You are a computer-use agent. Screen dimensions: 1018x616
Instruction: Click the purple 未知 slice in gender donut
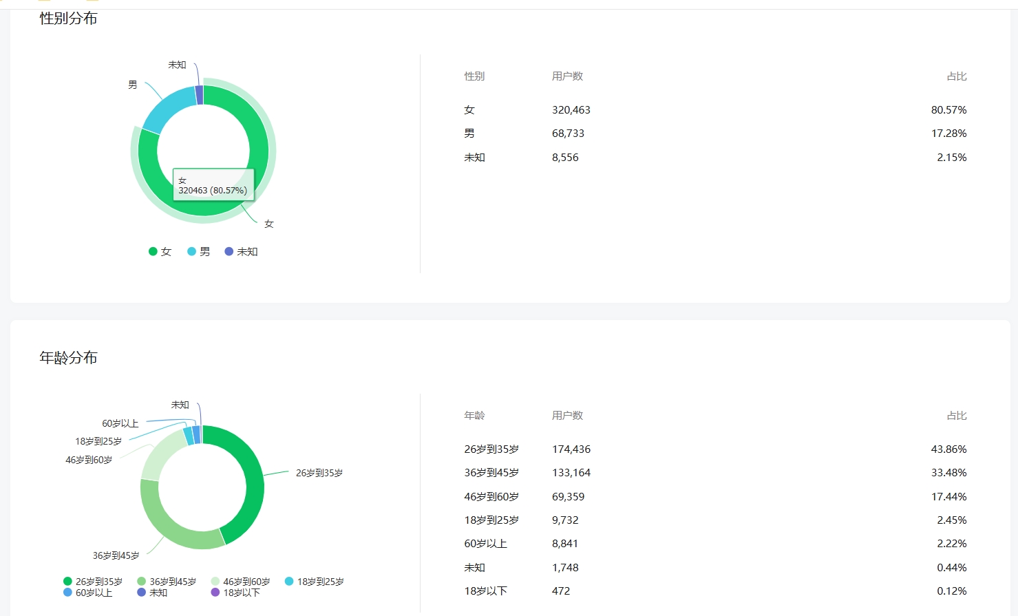pyautogui.click(x=200, y=95)
